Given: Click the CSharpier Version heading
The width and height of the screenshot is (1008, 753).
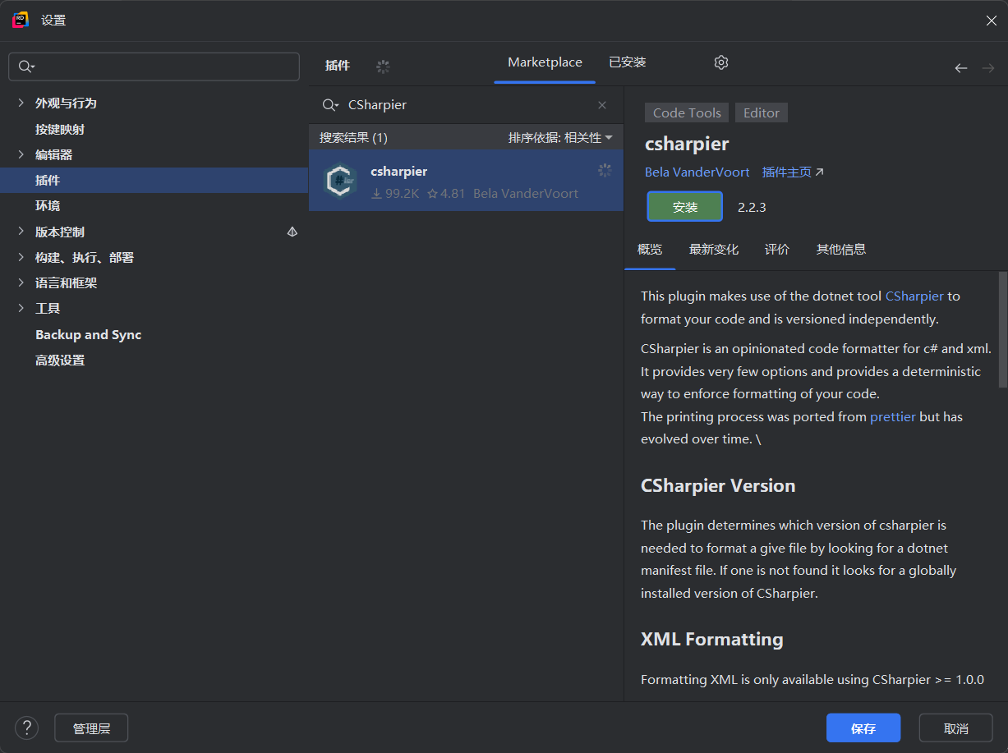Looking at the screenshot, I should [x=718, y=485].
